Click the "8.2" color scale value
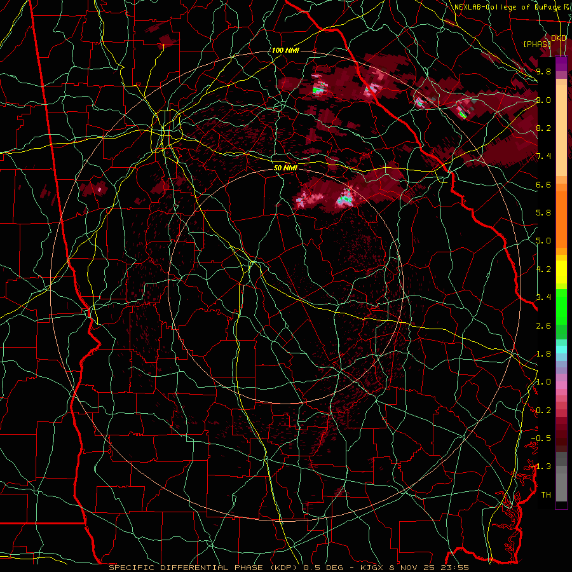The width and height of the screenshot is (572, 572). 543,128
